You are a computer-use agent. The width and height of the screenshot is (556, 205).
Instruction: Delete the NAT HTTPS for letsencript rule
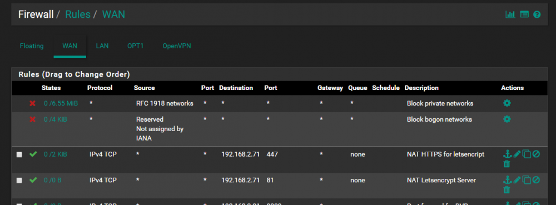[507, 163]
